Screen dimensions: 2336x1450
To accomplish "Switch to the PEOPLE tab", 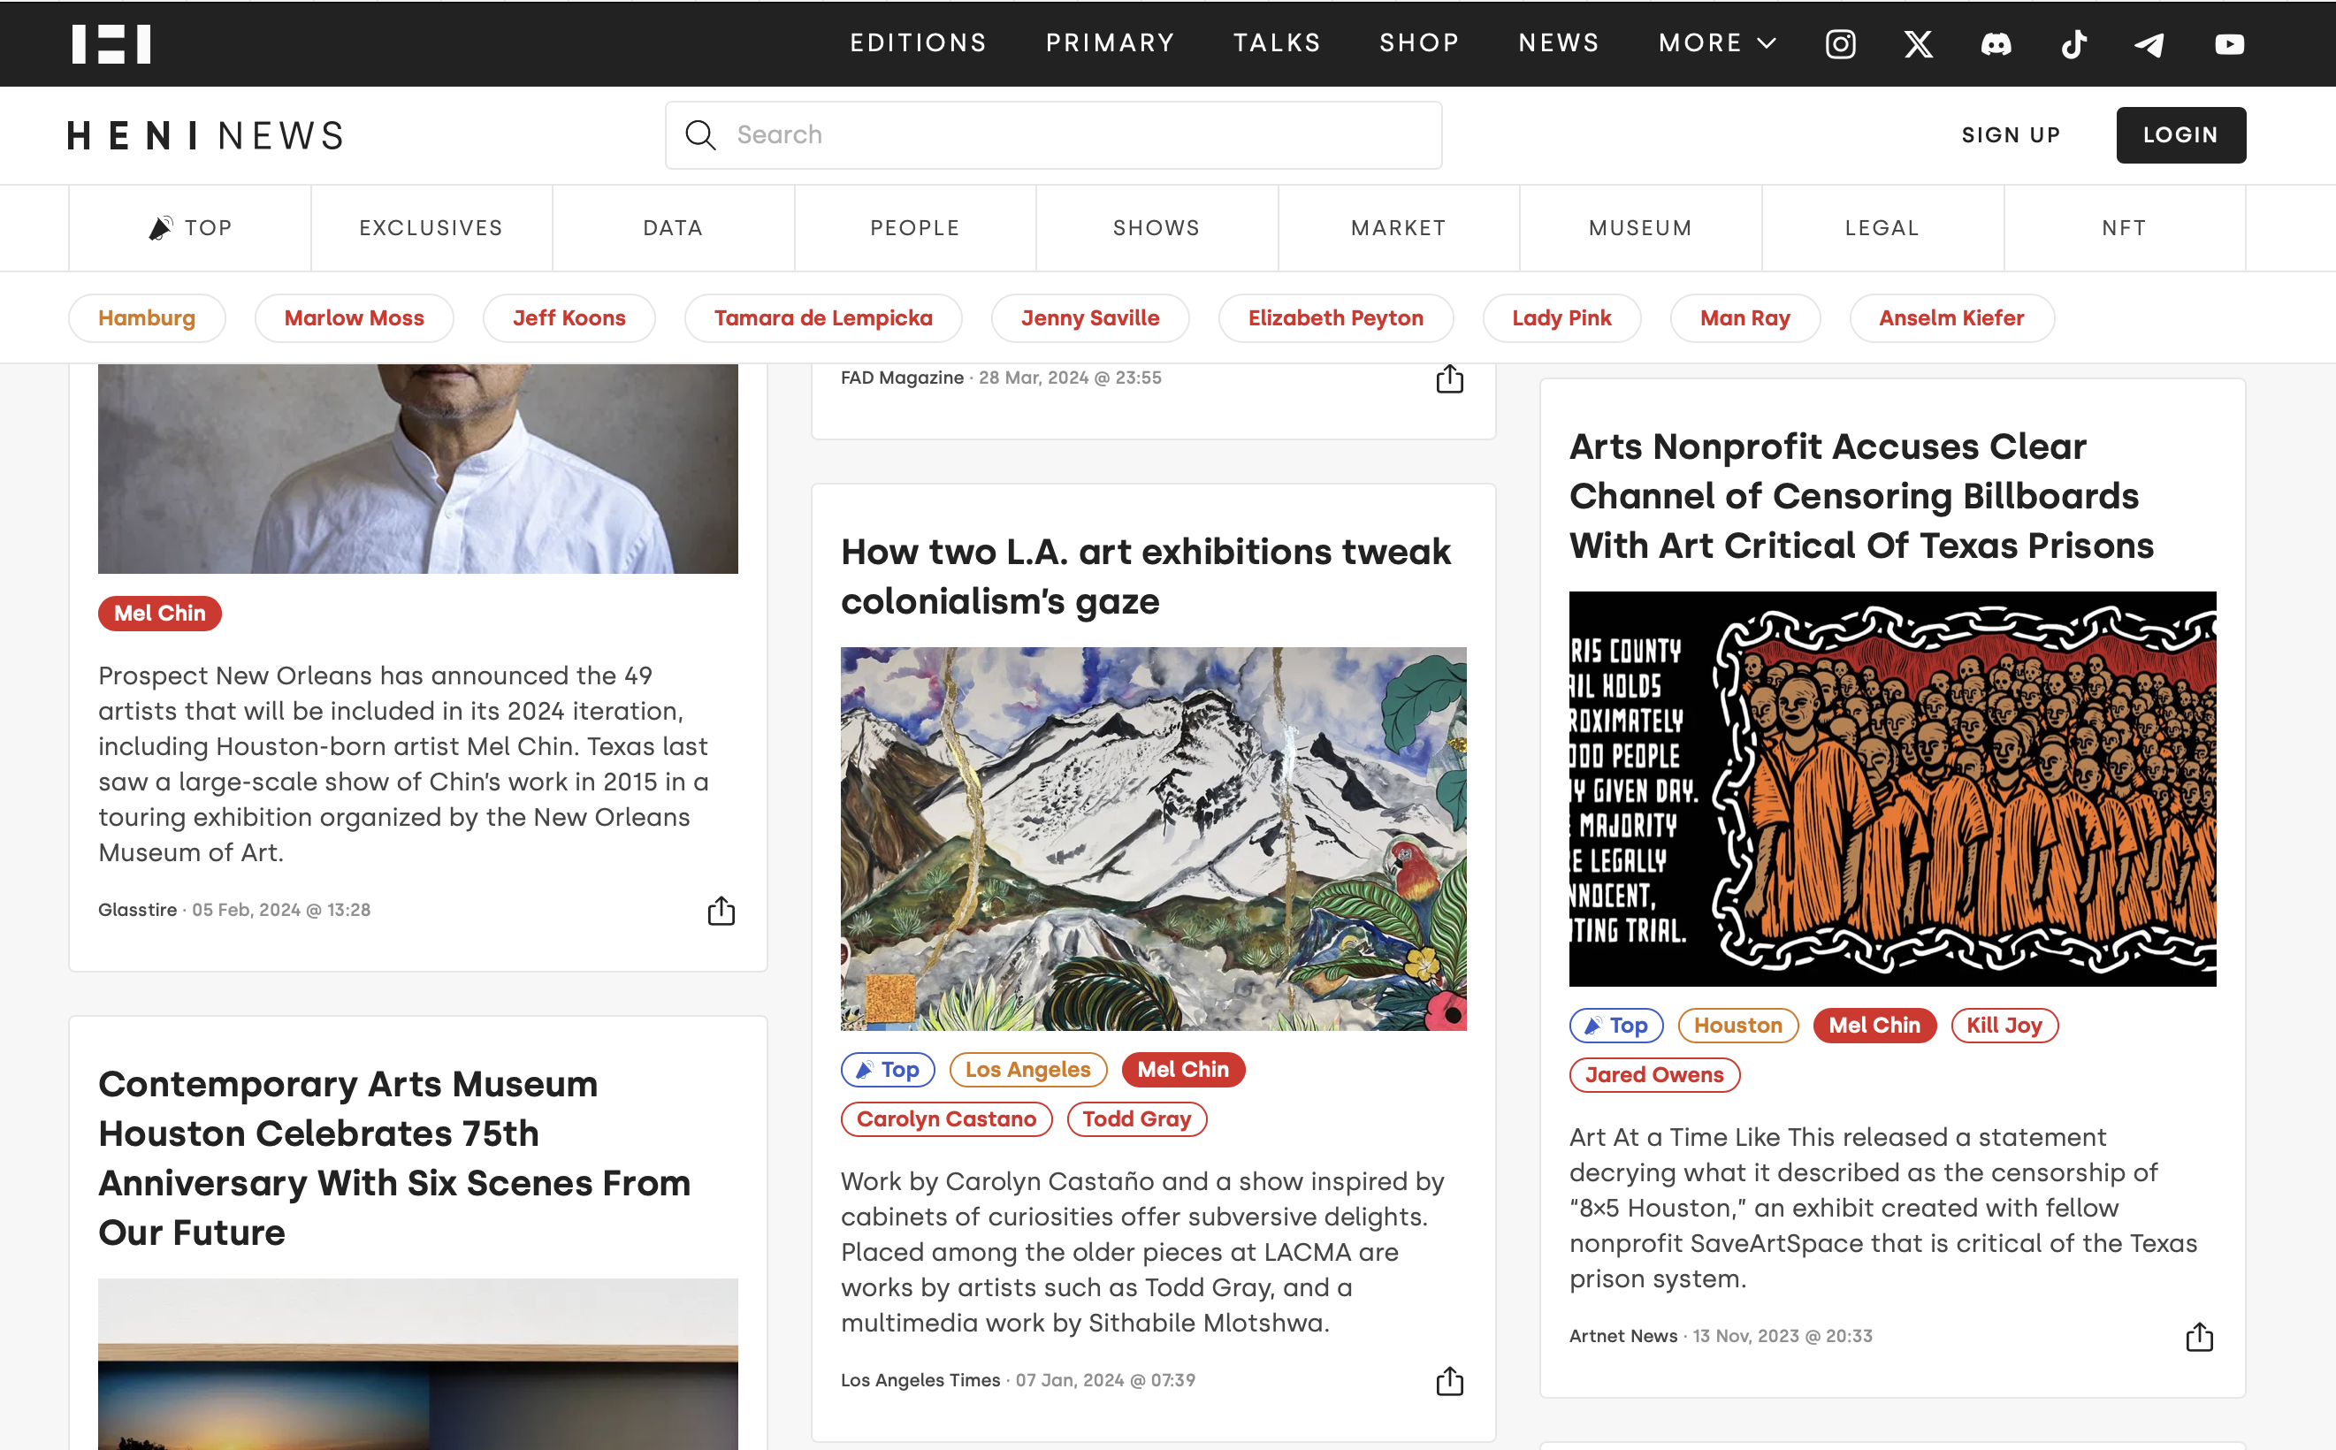I will coord(915,228).
